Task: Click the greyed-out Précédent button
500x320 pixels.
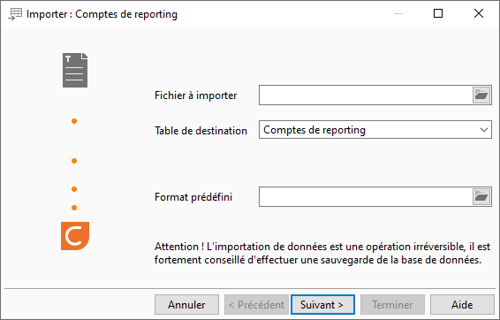Action: (256, 305)
